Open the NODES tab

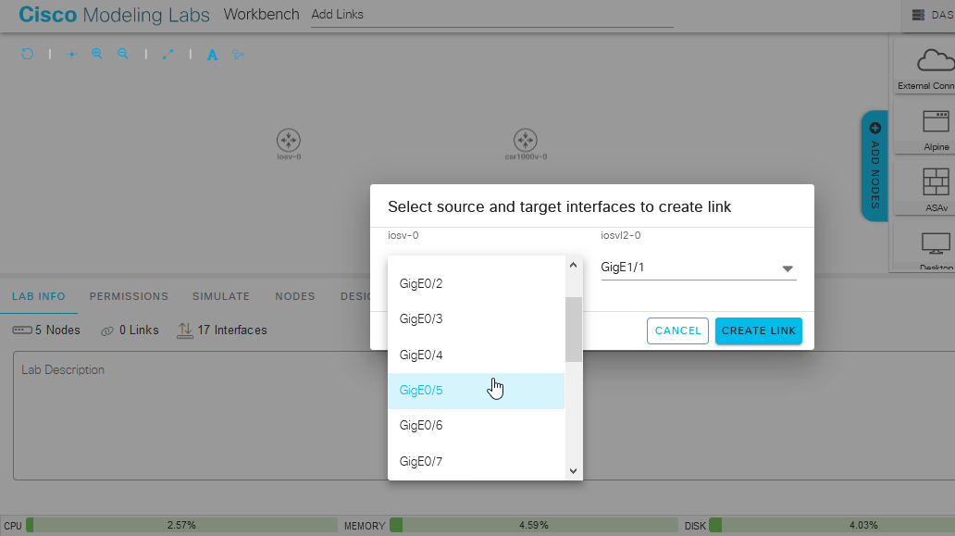coord(294,296)
